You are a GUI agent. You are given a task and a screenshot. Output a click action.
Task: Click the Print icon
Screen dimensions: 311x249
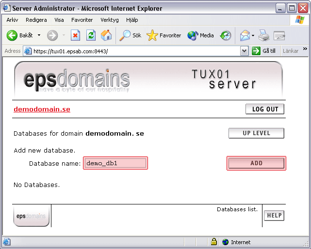point(263,35)
